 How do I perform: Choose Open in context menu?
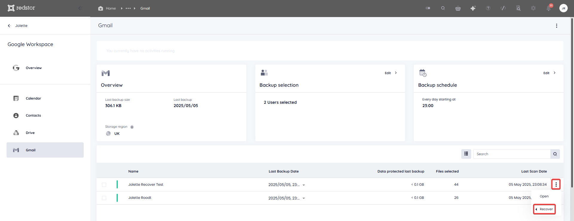544,196
